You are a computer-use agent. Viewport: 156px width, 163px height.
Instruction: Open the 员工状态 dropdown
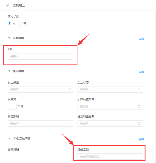[x=110, y=89]
